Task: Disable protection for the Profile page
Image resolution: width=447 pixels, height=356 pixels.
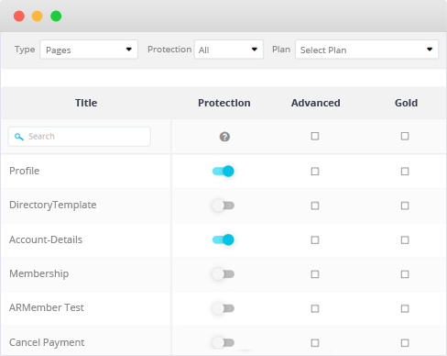Action: tap(223, 171)
